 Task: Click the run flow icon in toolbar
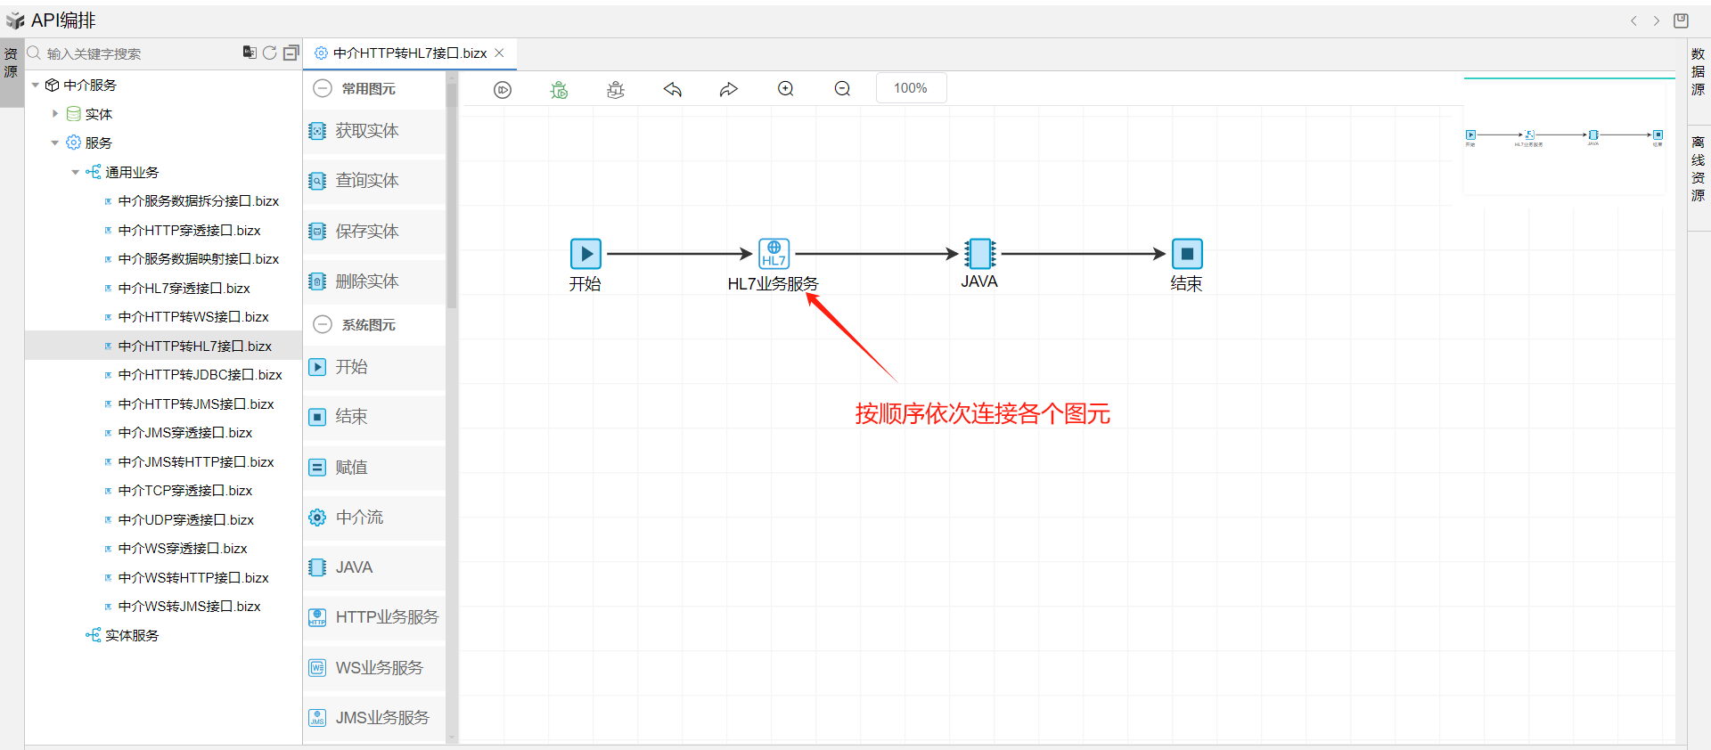click(x=503, y=89)
